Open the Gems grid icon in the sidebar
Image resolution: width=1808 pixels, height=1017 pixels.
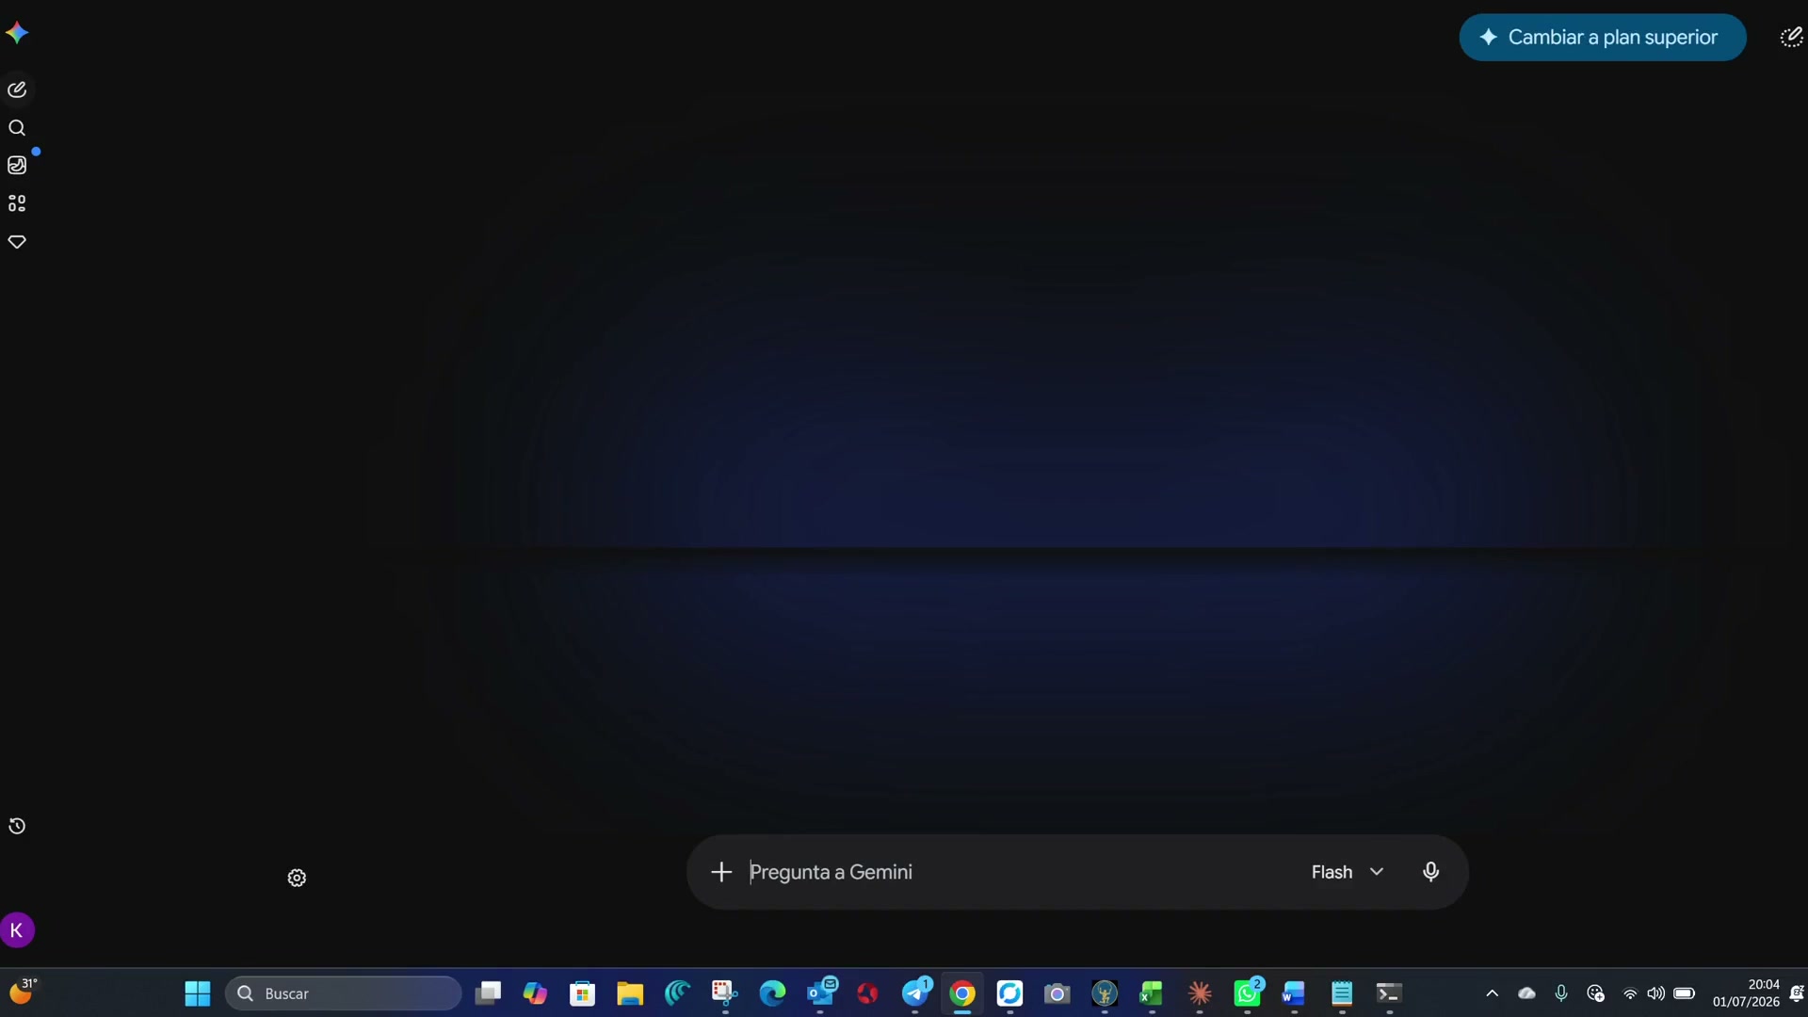click(17, 203)
